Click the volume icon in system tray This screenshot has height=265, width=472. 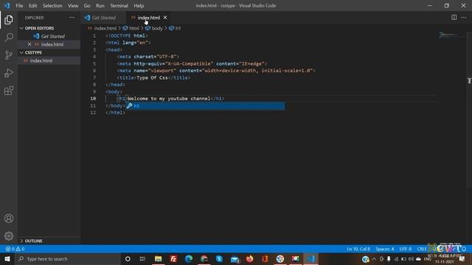(411, 258)
